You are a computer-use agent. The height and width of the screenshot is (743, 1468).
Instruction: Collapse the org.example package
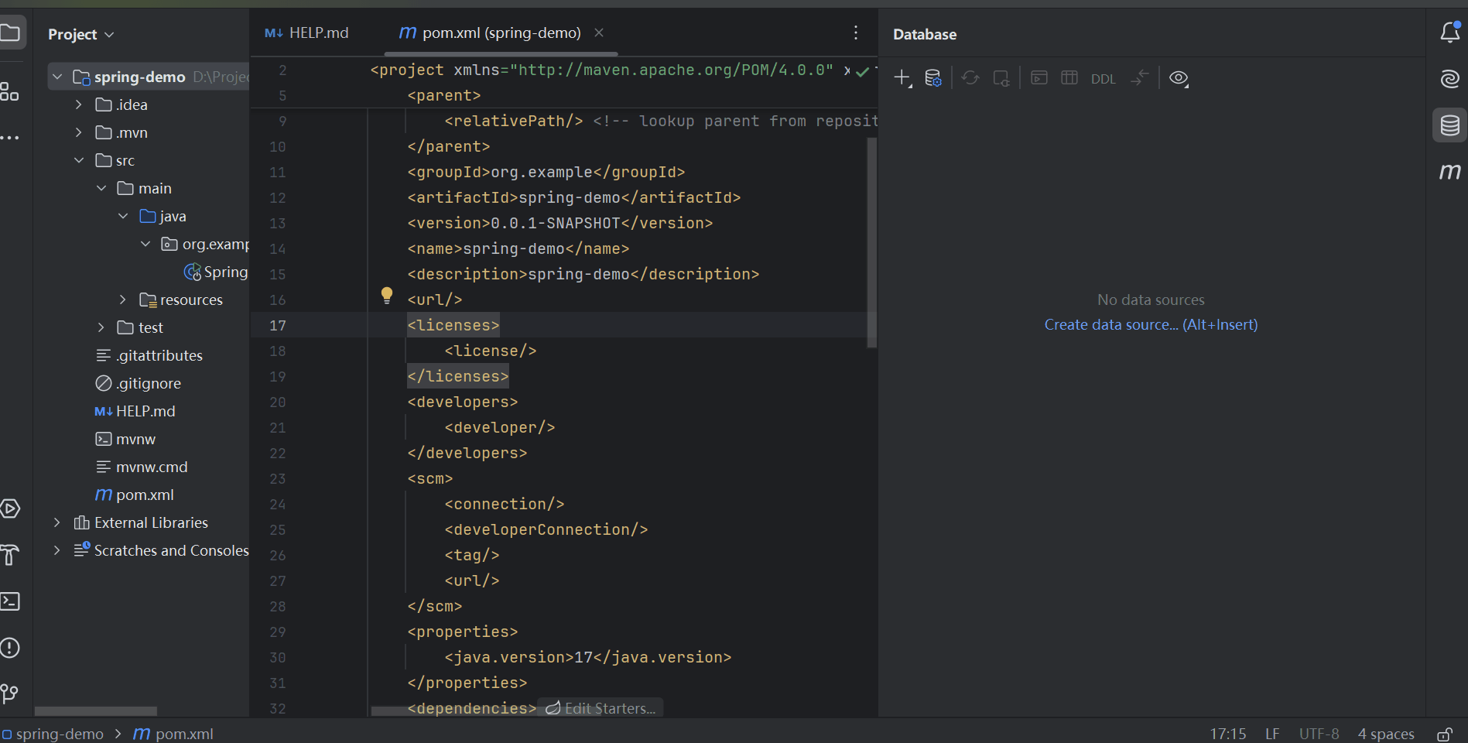(x=145, y=244)
